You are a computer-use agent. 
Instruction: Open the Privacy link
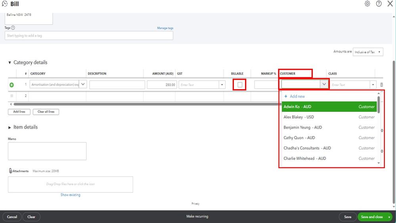point(195,204)
